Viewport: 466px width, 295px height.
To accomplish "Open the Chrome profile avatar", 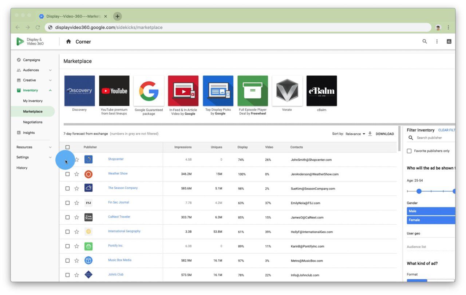I will 438,27.
